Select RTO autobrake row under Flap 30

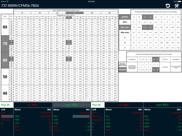click(3, 113)
